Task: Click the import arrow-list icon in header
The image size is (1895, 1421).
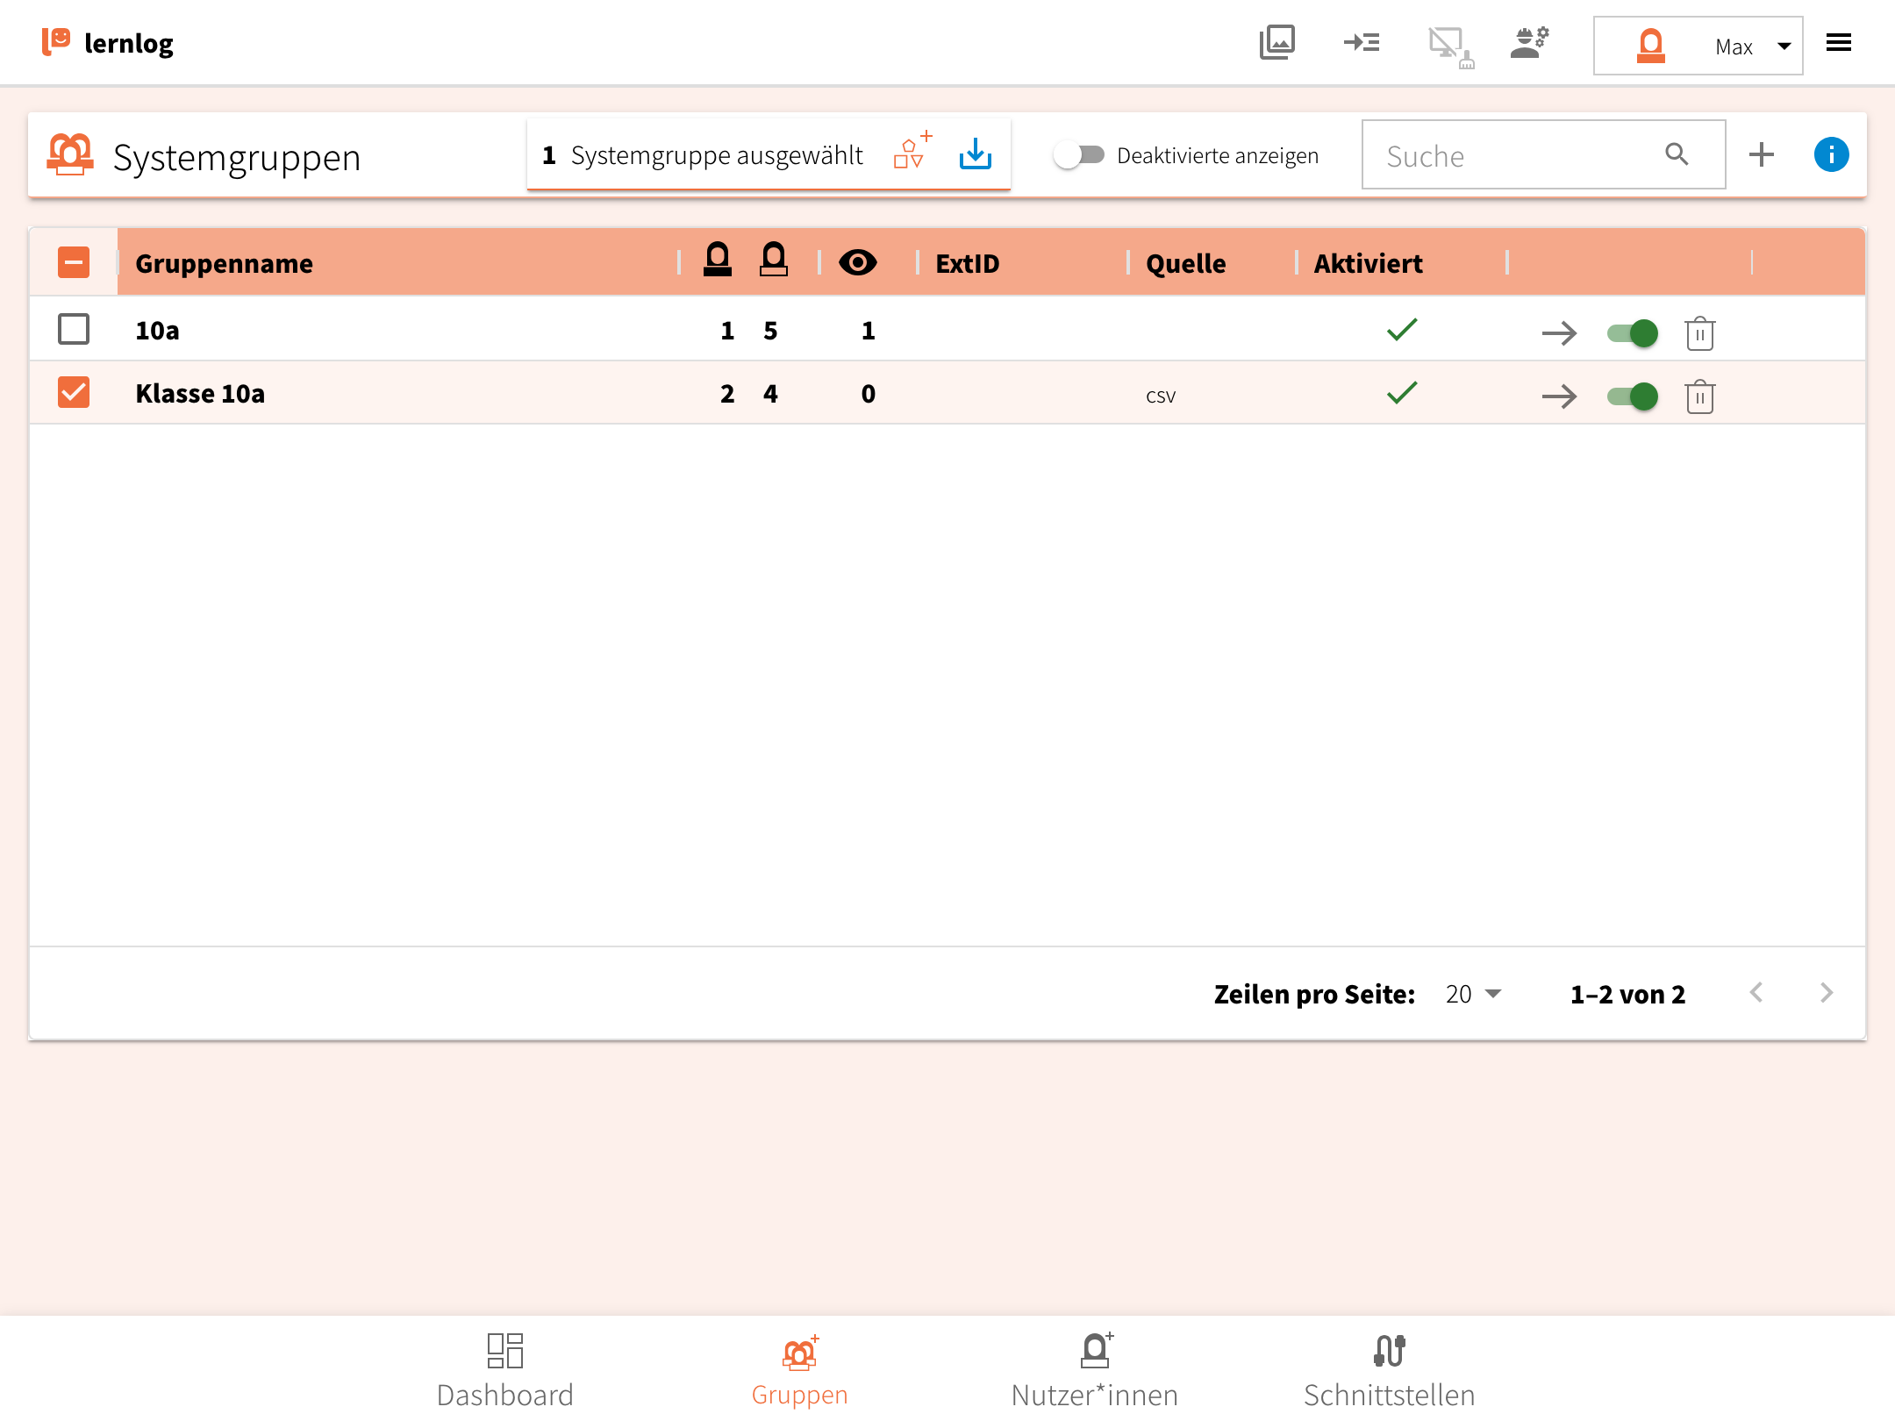Action: tap(1361, 43)
